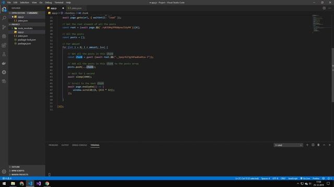
Task: Click Prettier in the status bar
Action: click(316, 179)
